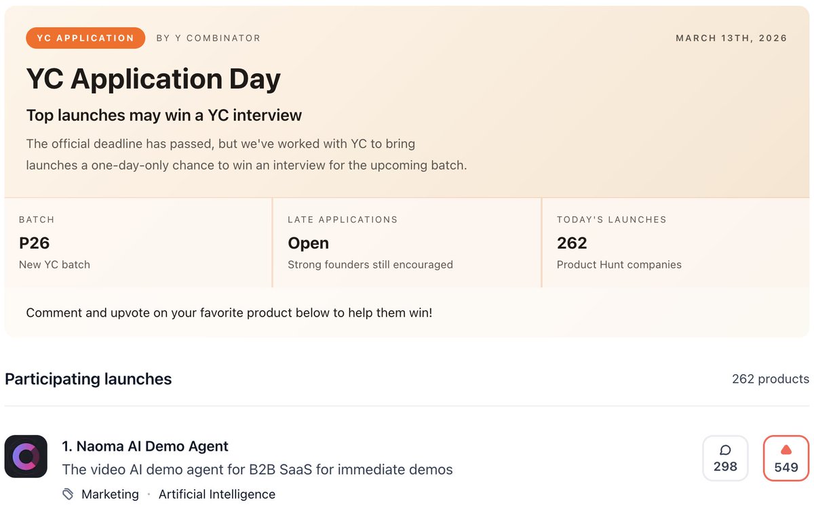
Task: Click the MARCH 13TH, 2026 date
Action: (731, 38)
